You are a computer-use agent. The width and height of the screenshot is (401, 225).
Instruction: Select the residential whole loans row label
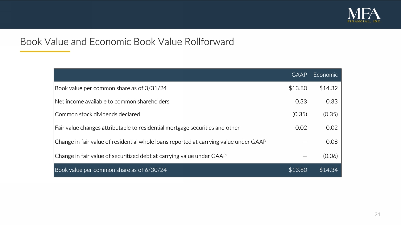(x=160, y=142)
